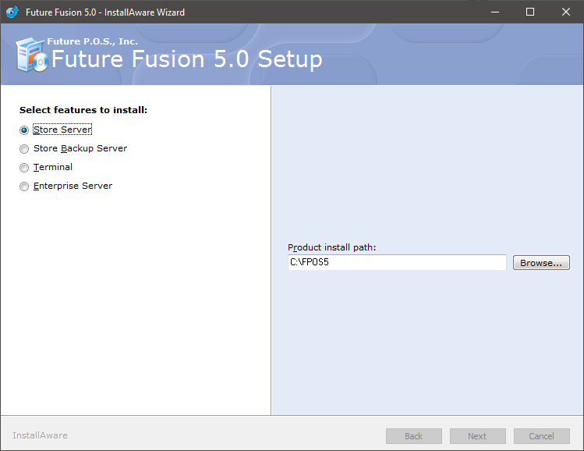Click the computer and CD setup logo
Viewport: 584px width, 451px height.
click(x=32, y=55)
